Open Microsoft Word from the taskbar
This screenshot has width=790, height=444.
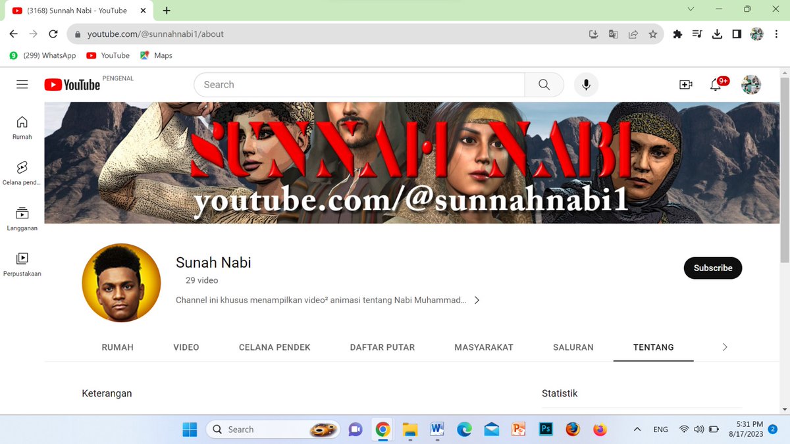coord(436,430)
